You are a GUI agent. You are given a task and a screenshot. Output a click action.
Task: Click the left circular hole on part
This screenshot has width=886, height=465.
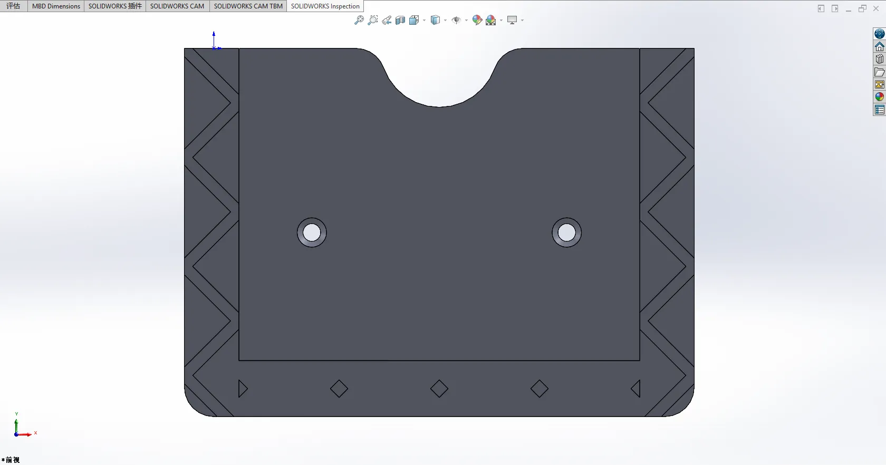pos(312,232)
